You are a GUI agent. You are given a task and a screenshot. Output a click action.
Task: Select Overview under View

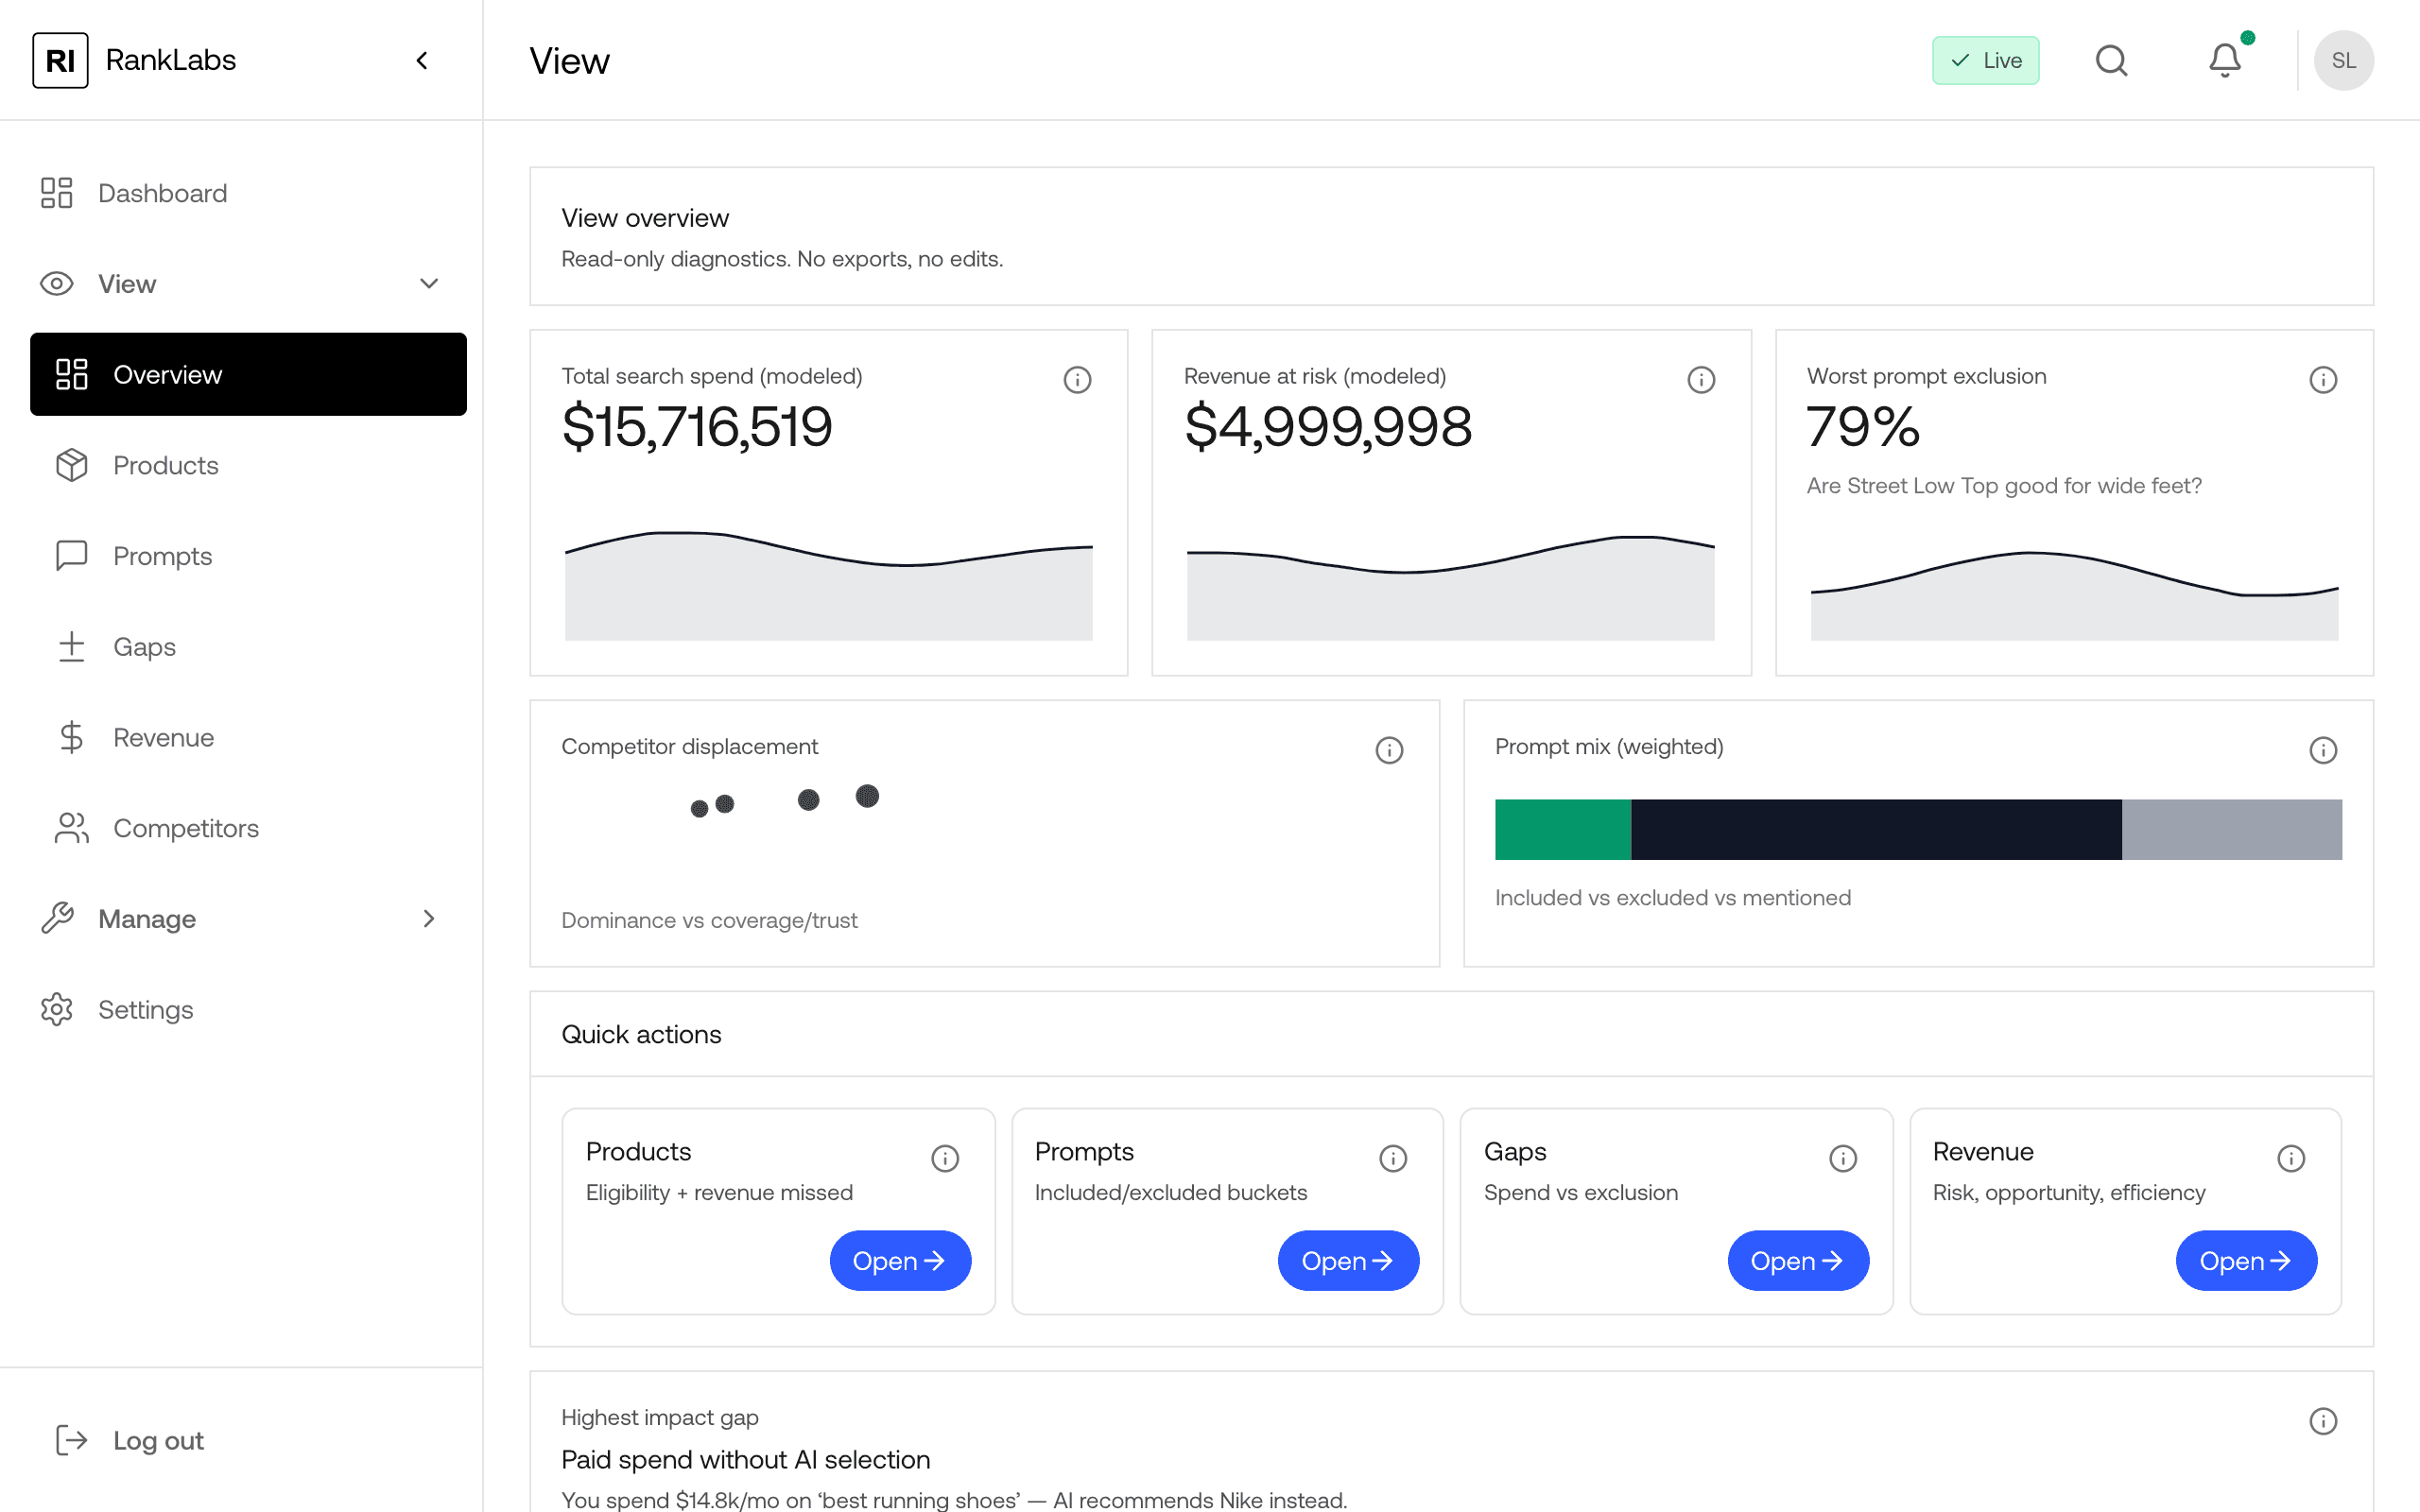click(x=167, y=374)
